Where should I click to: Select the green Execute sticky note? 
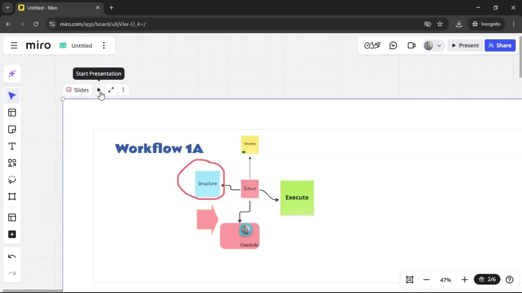click(x=297, y=198)
